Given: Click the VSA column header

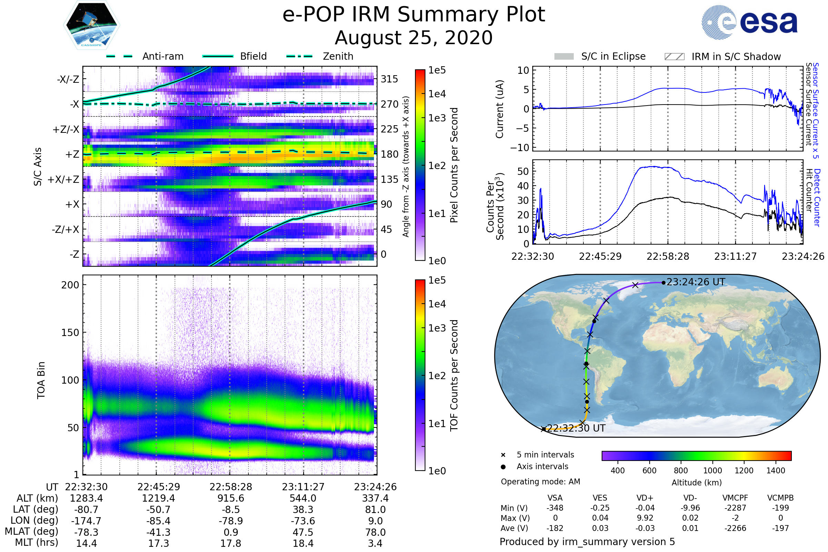Looking at the screenshot, I should pyautogui.click(x=555, y=498).
